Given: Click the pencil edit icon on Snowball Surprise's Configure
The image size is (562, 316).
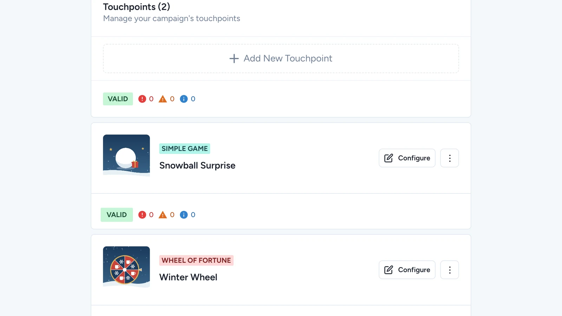Looking at the screenshot, I should coord(388,158).
